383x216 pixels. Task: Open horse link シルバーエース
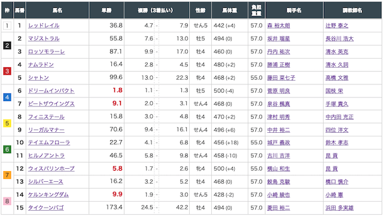[x=45, y=182]
